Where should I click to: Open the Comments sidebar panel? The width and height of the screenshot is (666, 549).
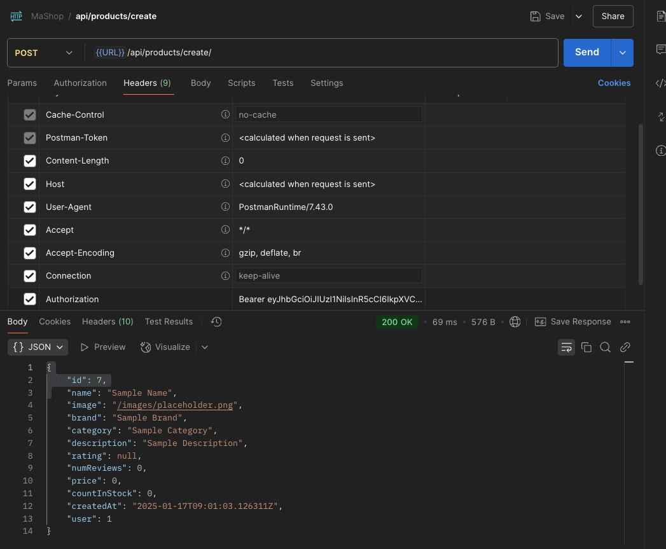(x=660, y=46)
